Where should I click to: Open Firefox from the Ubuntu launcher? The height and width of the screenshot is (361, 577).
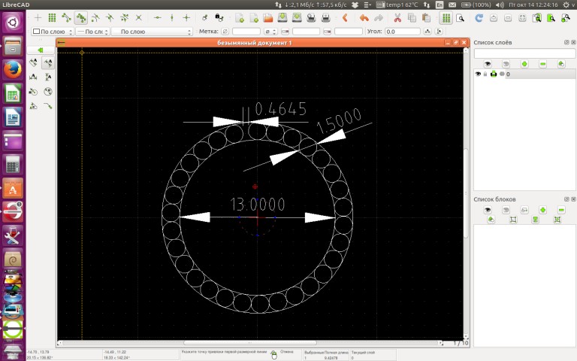tap(12, 71)
